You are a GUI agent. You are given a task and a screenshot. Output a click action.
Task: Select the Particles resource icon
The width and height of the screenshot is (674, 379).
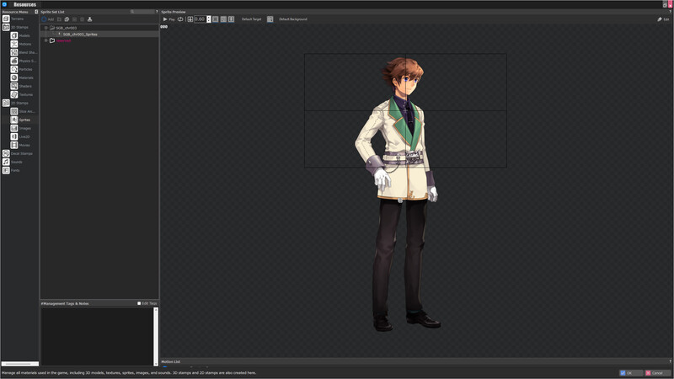[14, 69]
